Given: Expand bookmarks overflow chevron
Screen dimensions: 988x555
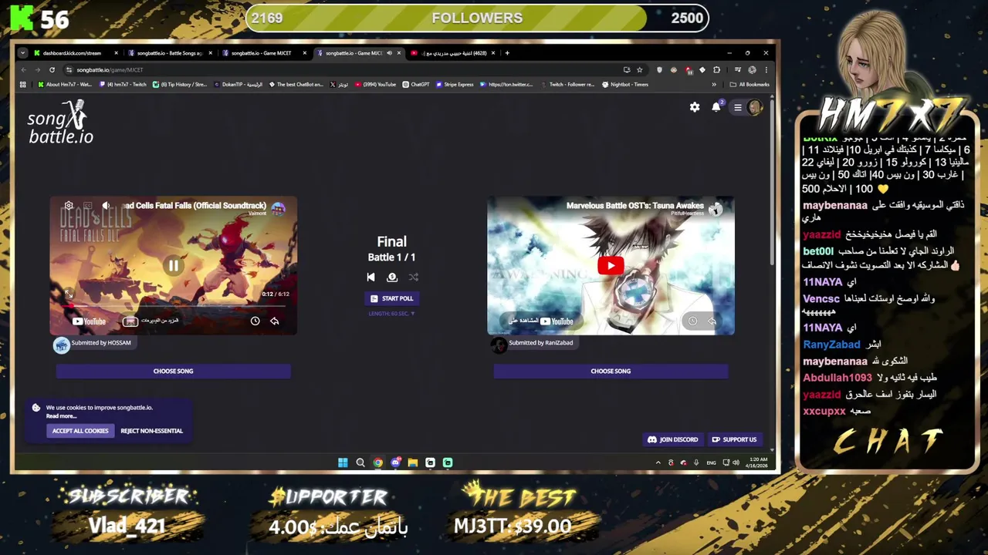Looking at the screenshot, I should pyautogui.click(x=714, y=85).
